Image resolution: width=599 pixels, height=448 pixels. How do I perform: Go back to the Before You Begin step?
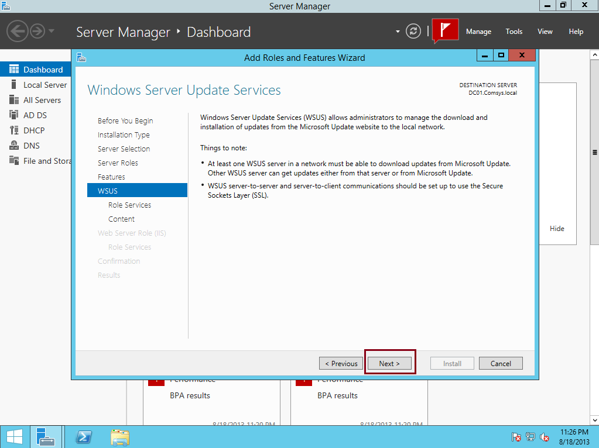click(125, 120)
